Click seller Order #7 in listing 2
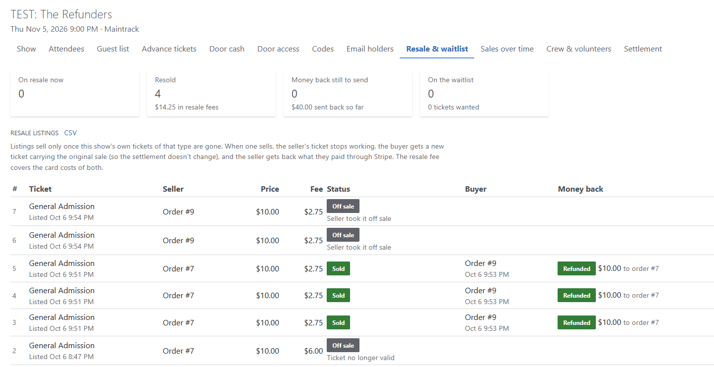 coord(178,351)
